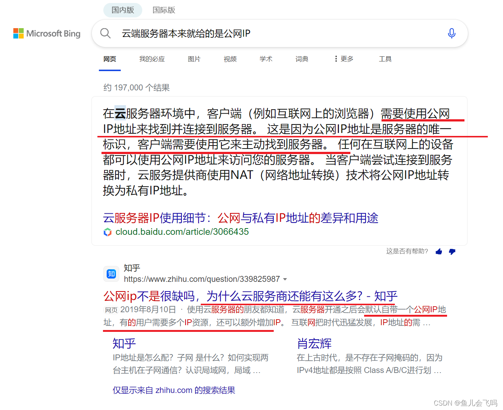Click the zhihu.com question URL

(202, 279)
